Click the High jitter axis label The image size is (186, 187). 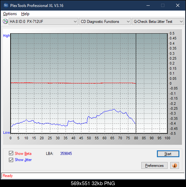pyautogui.click(x=6, y=36)
